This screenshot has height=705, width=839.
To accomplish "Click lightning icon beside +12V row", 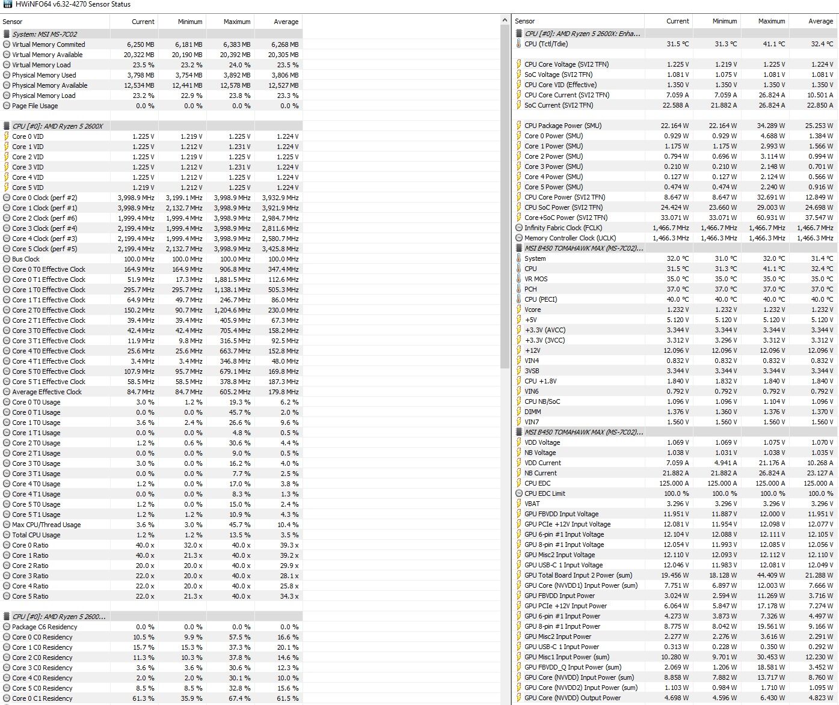I will pyautogui.click(x=519, y=350).
